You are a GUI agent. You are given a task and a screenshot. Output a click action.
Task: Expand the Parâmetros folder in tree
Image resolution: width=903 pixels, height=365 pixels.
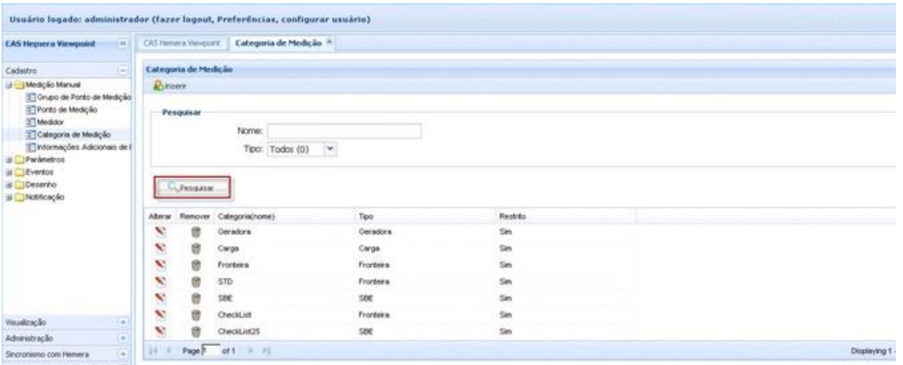[x=6, y=158]
